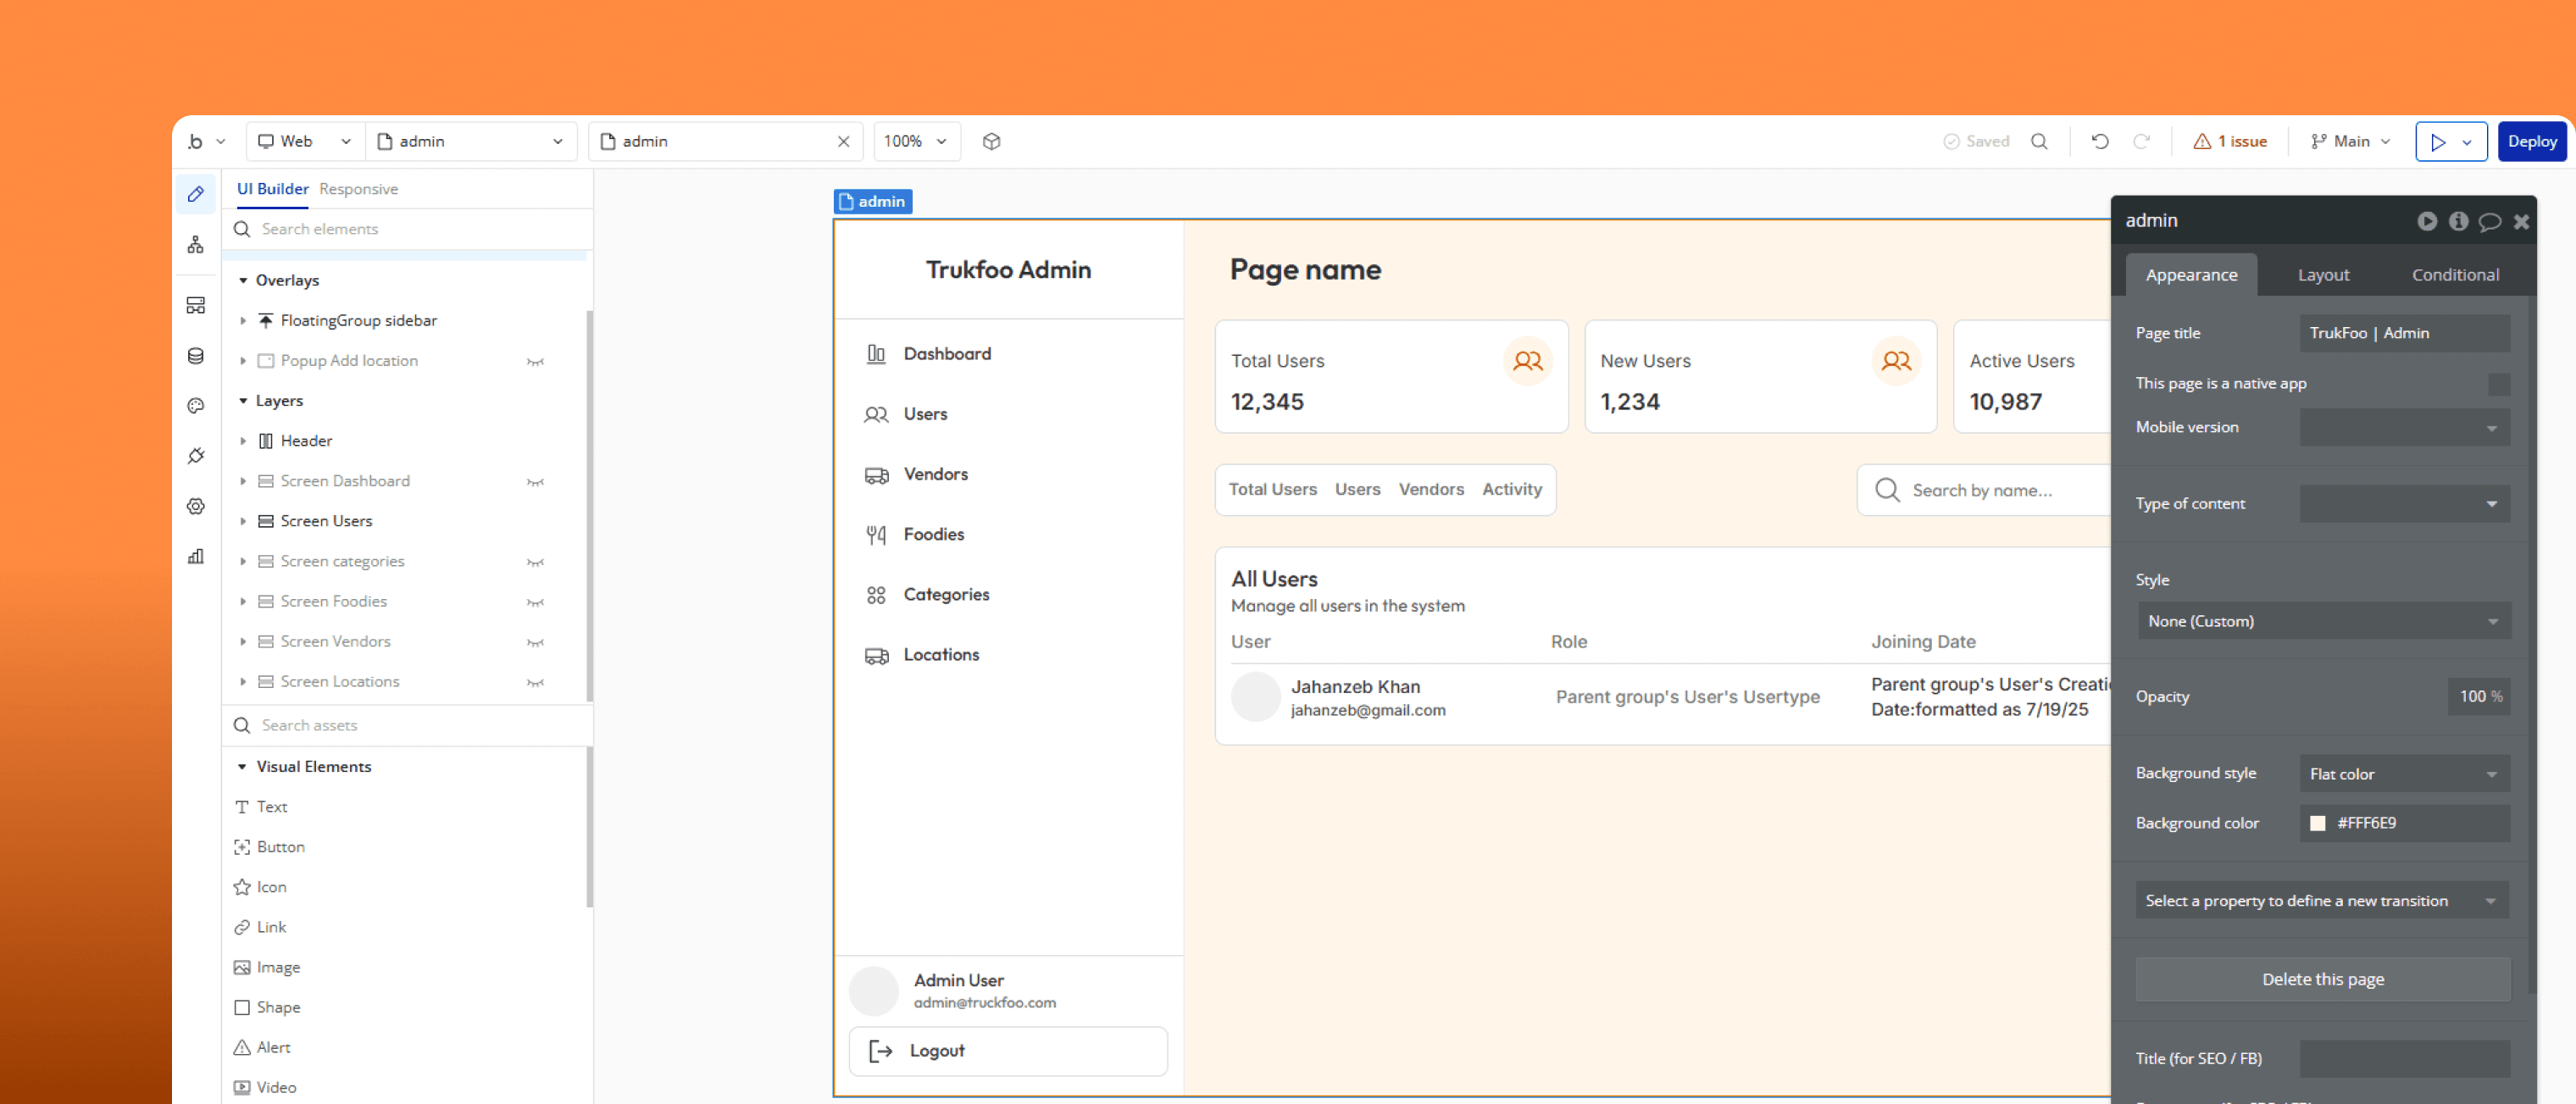
Task: Open the Workflow tab icon in left sidebar
Action: click(x=196, y=245)
